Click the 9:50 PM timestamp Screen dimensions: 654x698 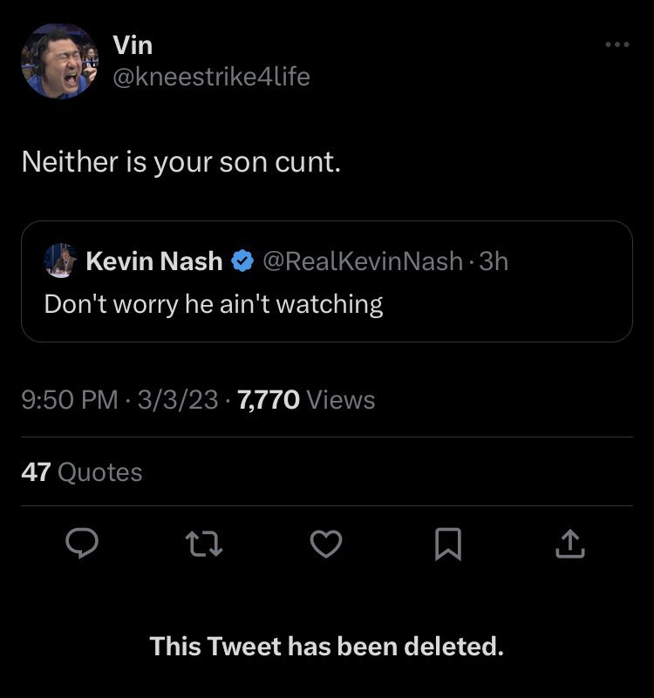click(x=70, y=400)
